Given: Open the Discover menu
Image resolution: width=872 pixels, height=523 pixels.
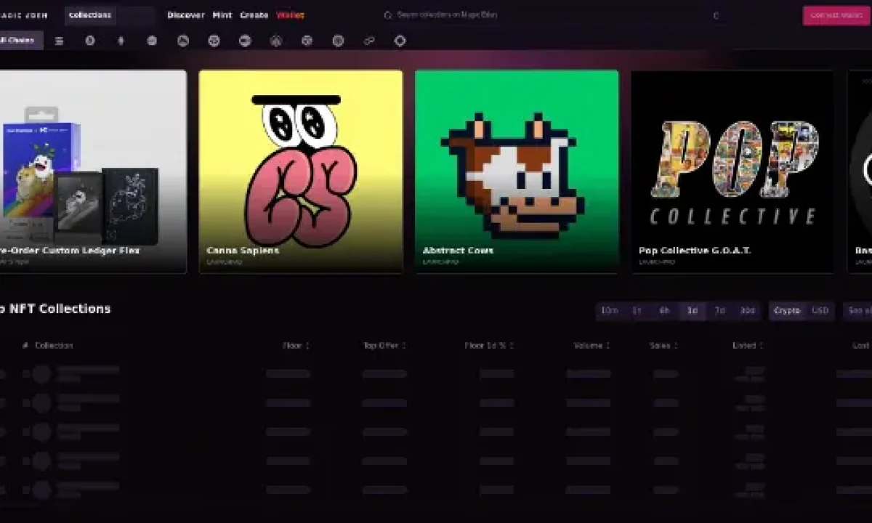Looking at the screenshot, I should 186,15.
